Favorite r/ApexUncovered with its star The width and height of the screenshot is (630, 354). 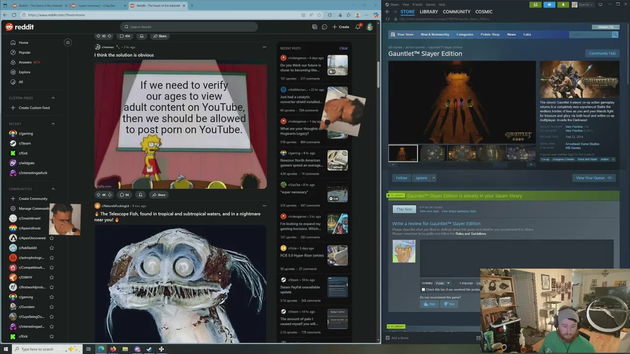[52, 238]
